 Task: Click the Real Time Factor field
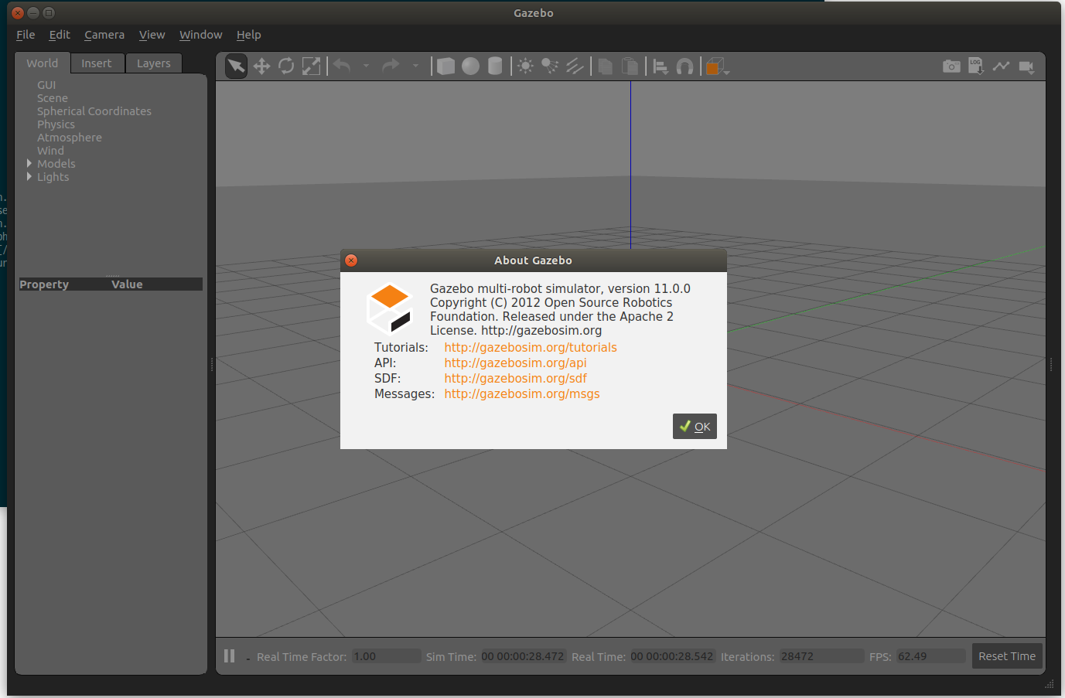(x=386, y=656)
